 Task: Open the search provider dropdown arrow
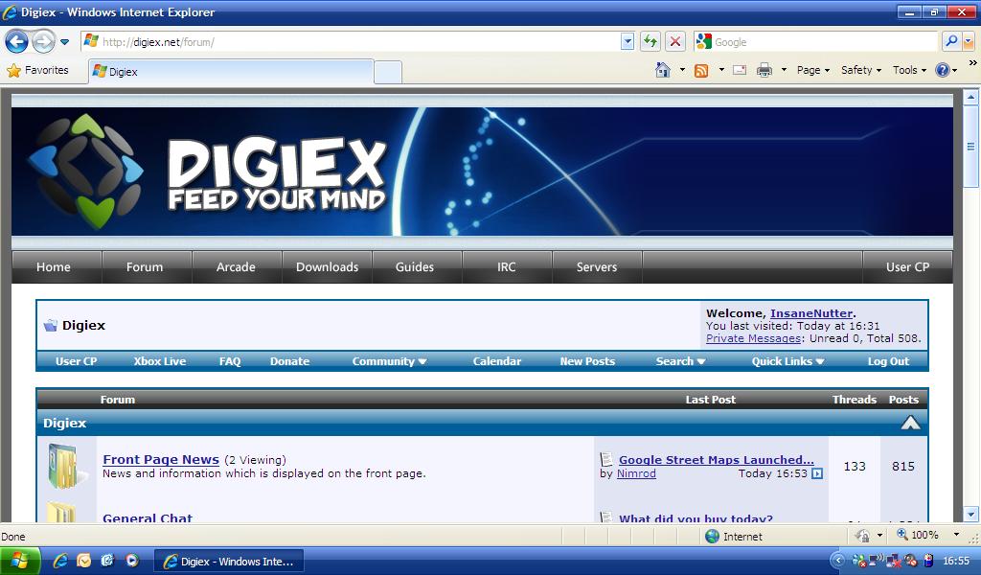[969, 42]
